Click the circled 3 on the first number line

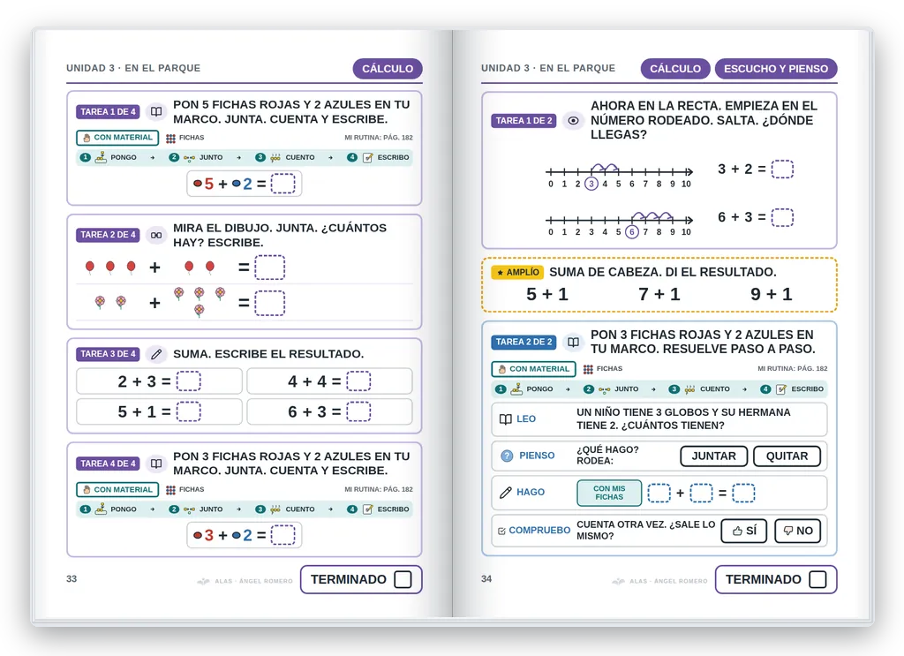coord(591,184)
